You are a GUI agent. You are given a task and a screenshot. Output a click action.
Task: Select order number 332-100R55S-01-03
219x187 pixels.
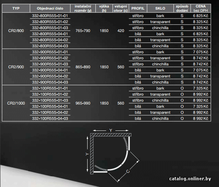coord(50,100)
